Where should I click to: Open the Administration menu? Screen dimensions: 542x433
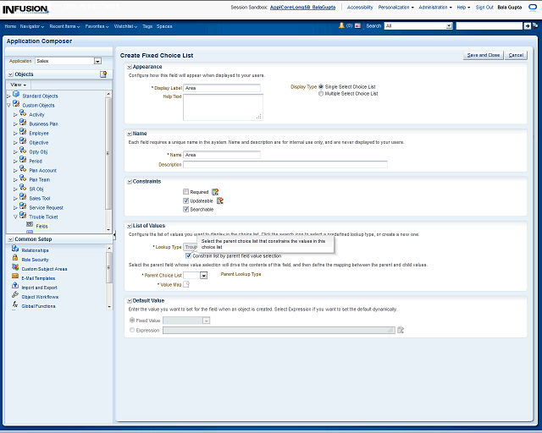(x=436, y=7)
